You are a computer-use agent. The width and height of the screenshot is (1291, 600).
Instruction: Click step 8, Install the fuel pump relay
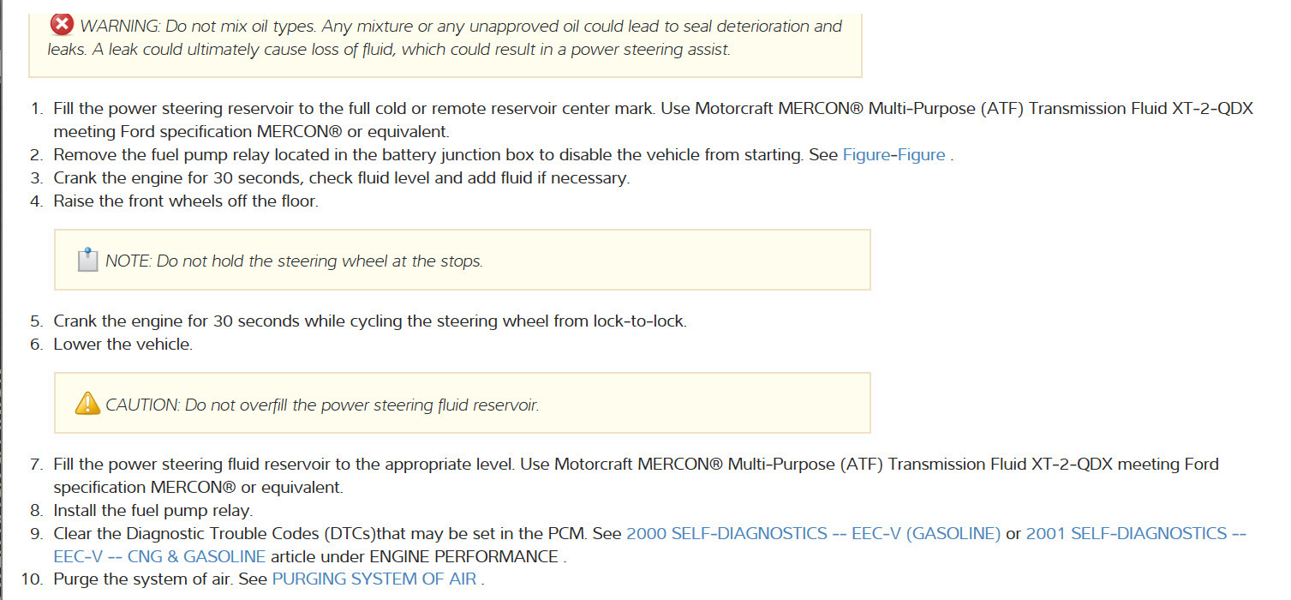click(x=152, y=511)
